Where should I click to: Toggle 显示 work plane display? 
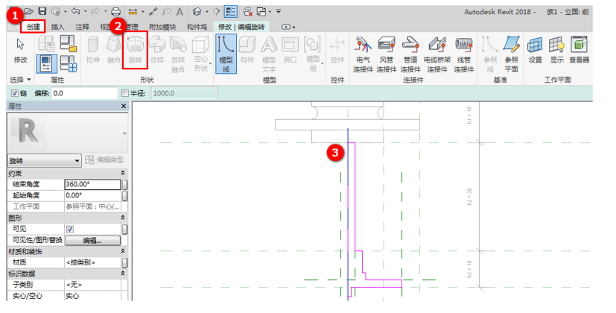pos(556,49)
